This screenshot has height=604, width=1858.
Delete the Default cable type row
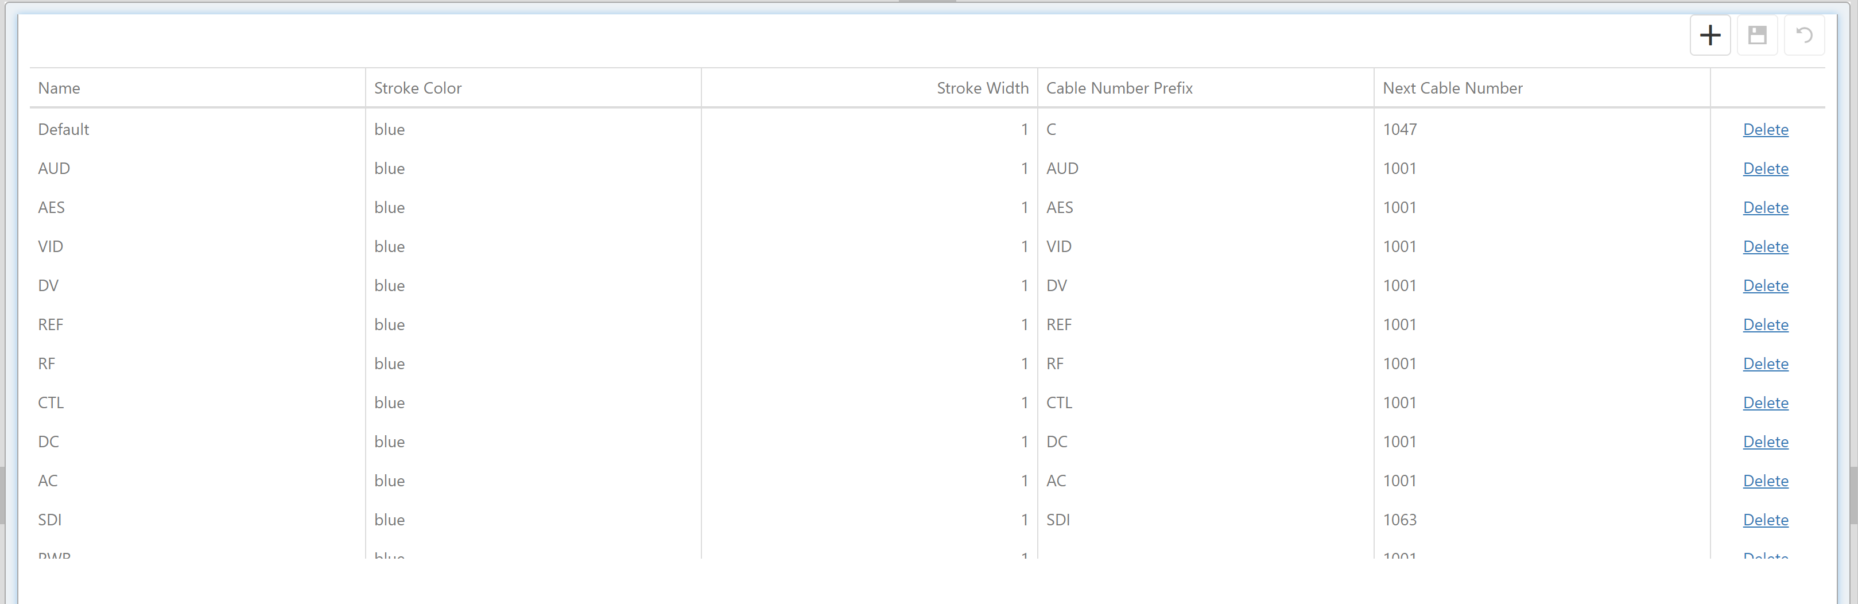(1765, 130)
